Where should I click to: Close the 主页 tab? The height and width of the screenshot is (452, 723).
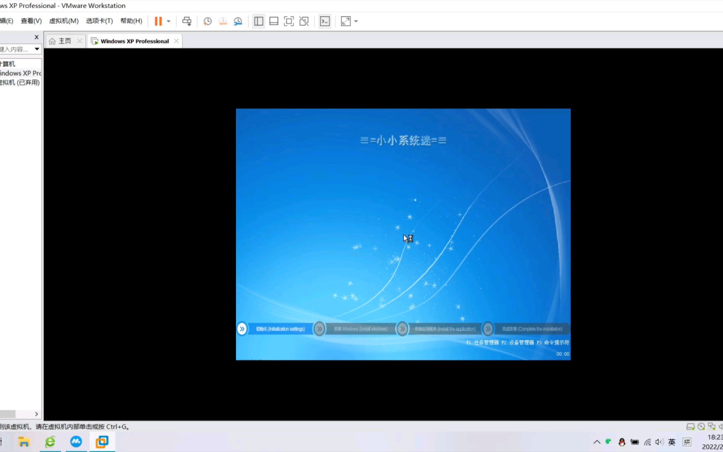79,41
